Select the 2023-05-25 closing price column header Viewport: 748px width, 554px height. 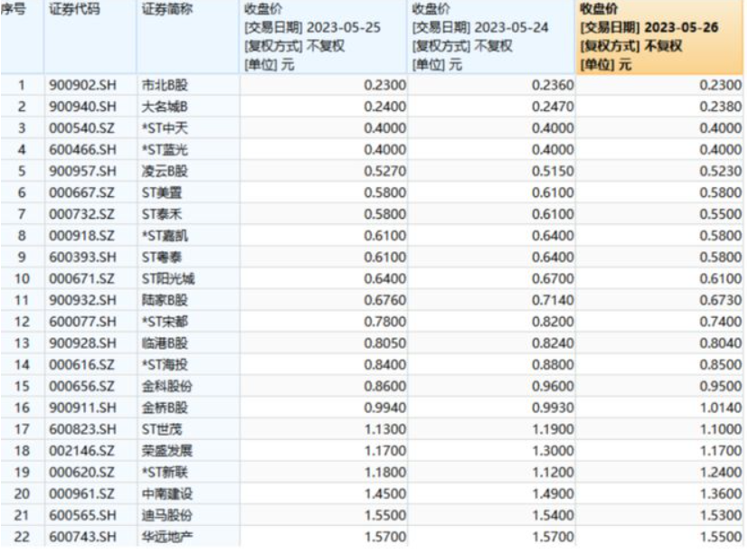coord(323,36)
